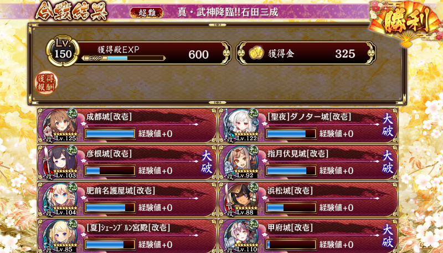Click the 殿EXP progress bar
This screenshot has width=443, height=253.
[x=123, y=59]
